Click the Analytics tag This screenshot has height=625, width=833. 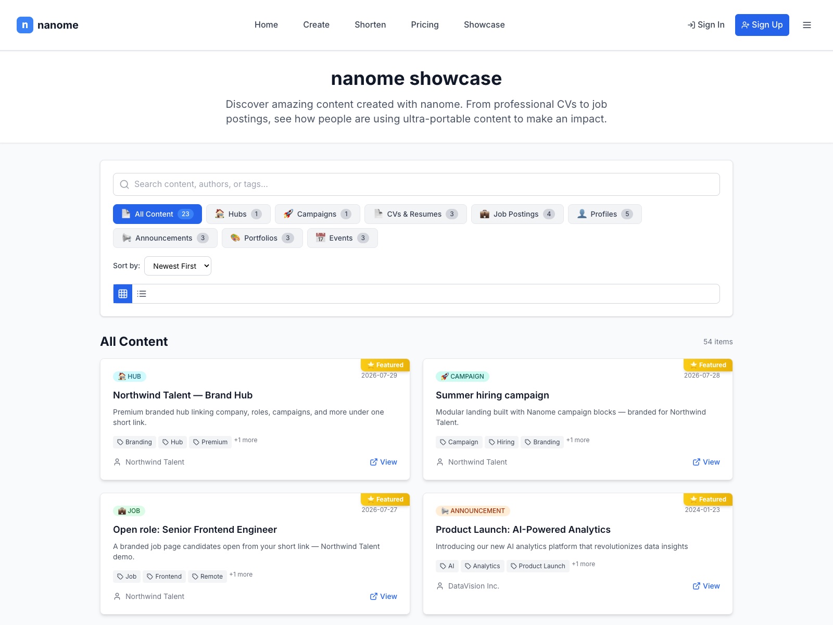pyautogui.click(x=482, y=566)
